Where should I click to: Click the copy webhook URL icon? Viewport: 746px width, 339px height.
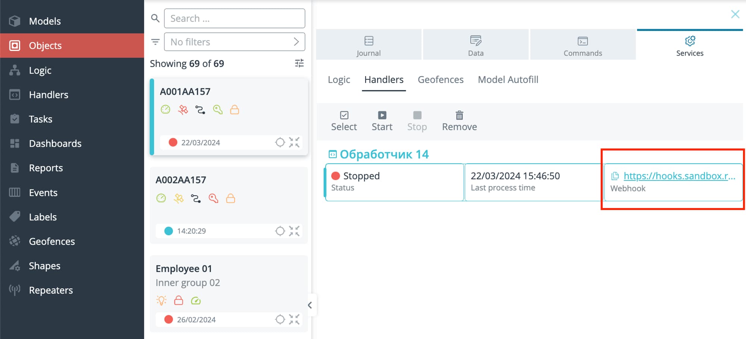(615, 176)
